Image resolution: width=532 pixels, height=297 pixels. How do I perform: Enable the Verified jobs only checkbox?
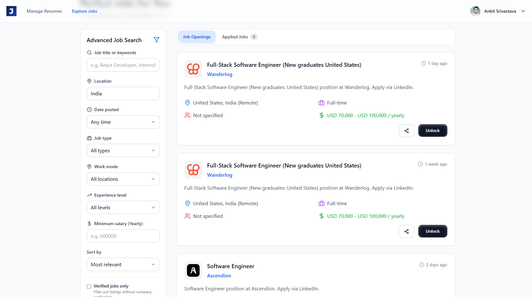point(89,286)
